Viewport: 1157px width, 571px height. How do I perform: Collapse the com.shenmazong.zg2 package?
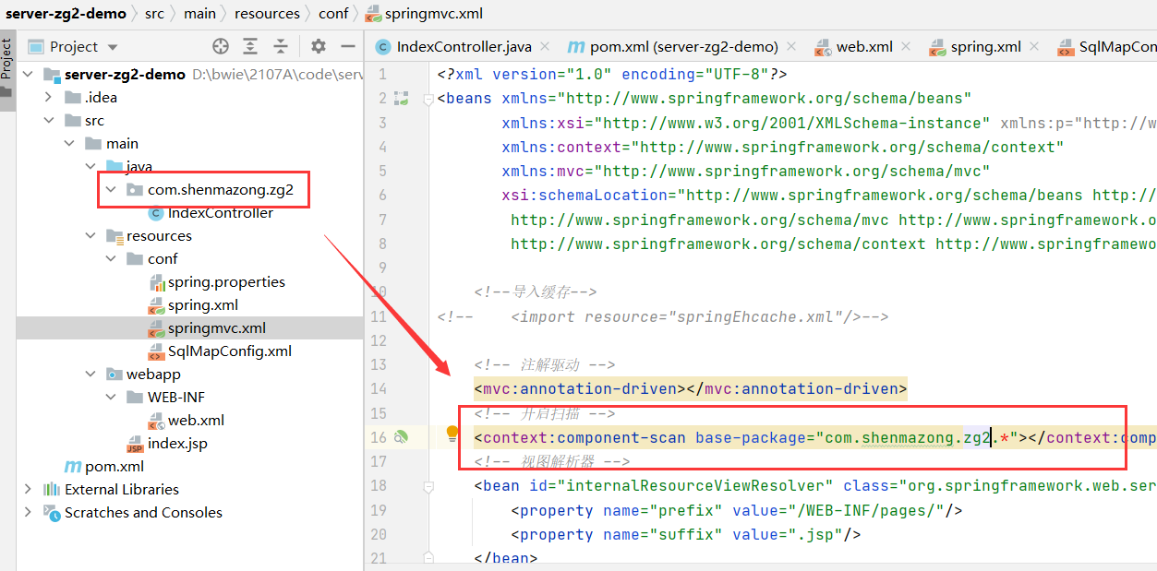(x=111, y=190)
